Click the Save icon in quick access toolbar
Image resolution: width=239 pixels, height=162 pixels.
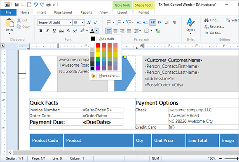[16, 5]
